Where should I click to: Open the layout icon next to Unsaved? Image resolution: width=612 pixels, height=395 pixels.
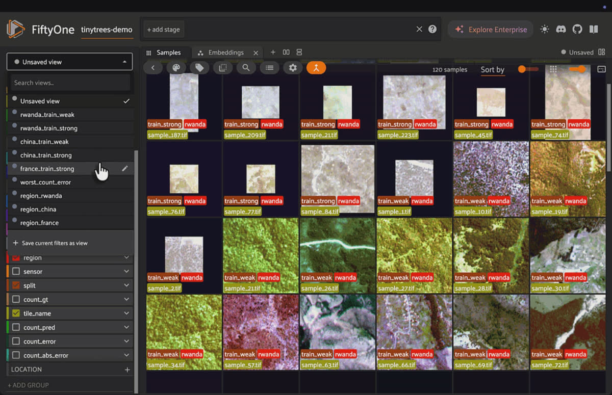tap(602, 52)
